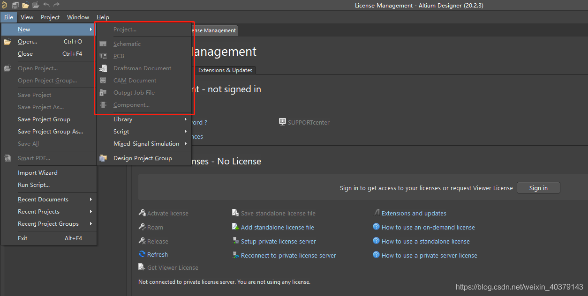Click the key icon beside Activate license

[x=142, y=213]
